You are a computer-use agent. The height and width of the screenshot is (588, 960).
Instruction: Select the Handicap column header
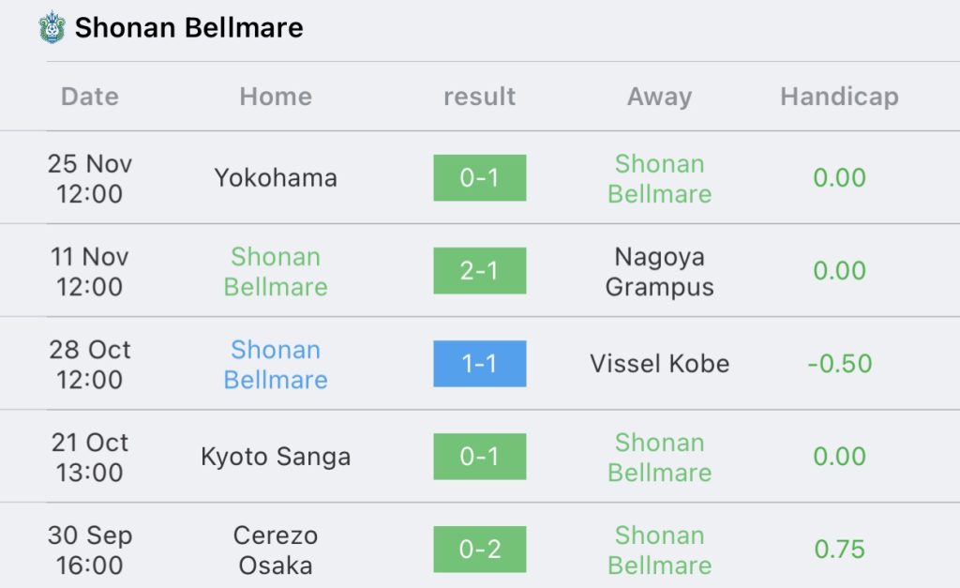839,97
